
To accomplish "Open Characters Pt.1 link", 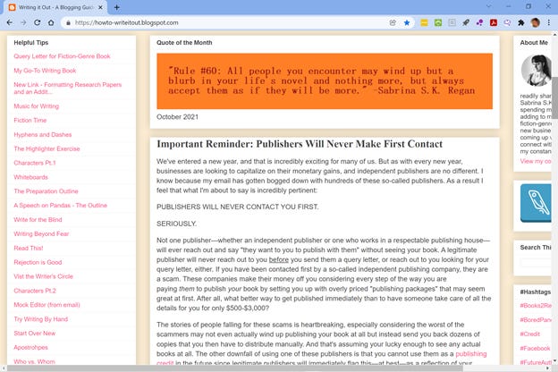I will (35, 163).
